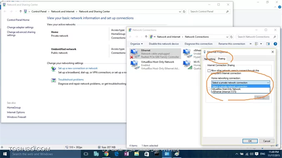282x158 pixels.
Task: Click OK in Ethernet Properties
Action: (250, 141)
